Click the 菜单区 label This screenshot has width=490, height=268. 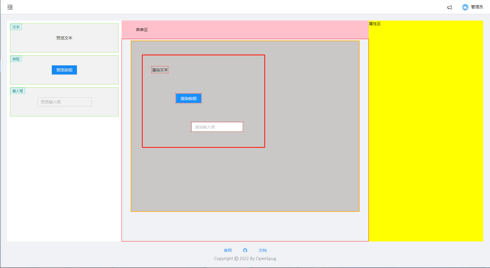142,30
